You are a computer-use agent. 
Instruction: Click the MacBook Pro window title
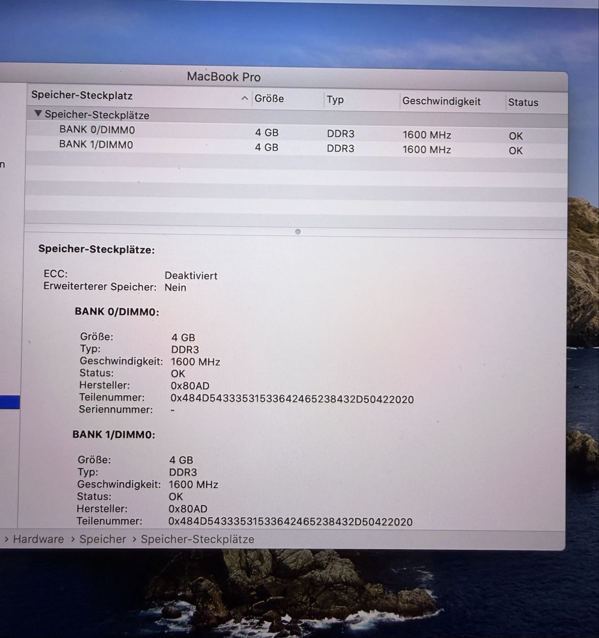(224, 77)
